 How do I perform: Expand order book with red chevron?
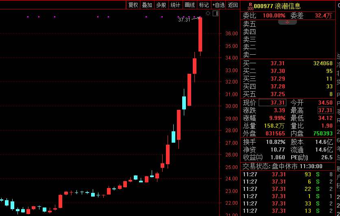coord(287,22)
